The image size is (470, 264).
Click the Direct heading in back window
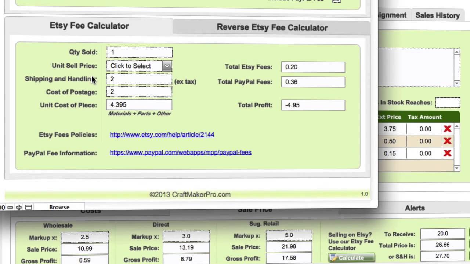[161, 224]
